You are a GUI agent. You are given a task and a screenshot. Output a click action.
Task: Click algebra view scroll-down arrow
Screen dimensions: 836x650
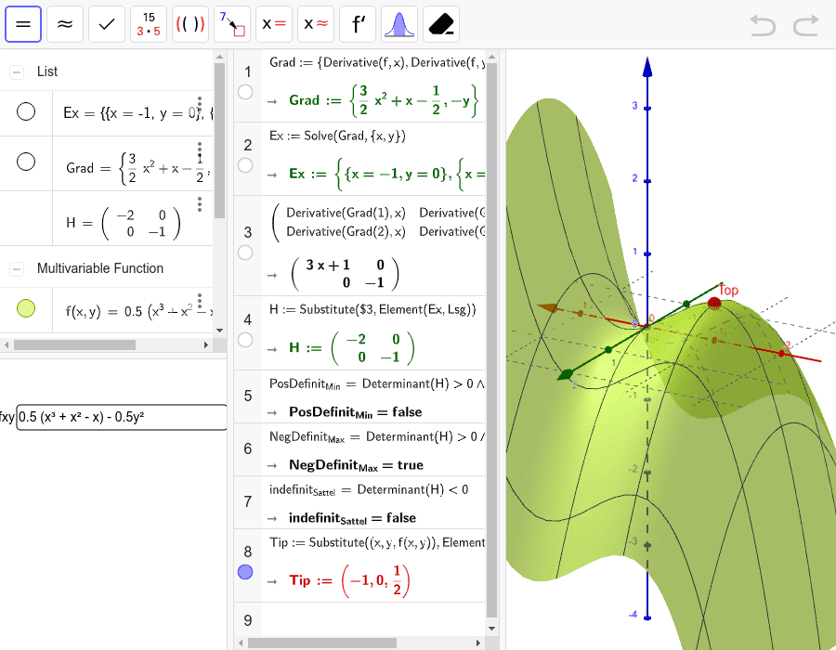click(219, 331)
